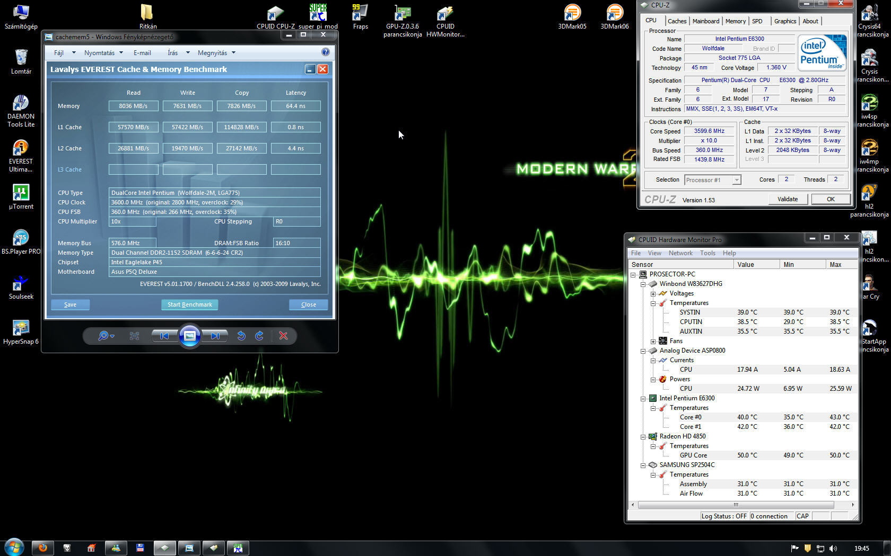The image size is (891, 556).
Task: Click Save in Everest benchmark
Action: [x=70, y=304]
